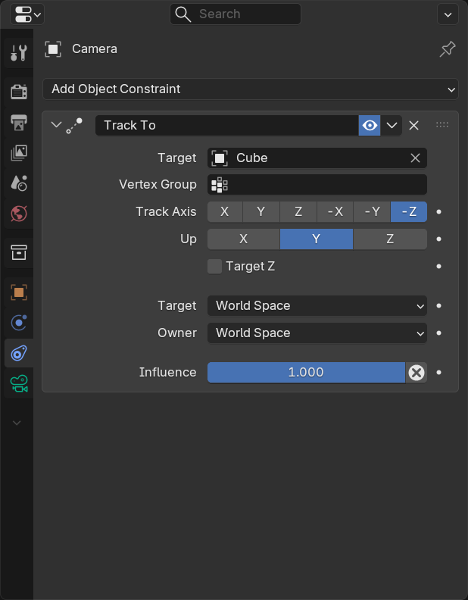Set Track Axis to Y
Screen dimensions: 468x600
(x=261, y=212)
